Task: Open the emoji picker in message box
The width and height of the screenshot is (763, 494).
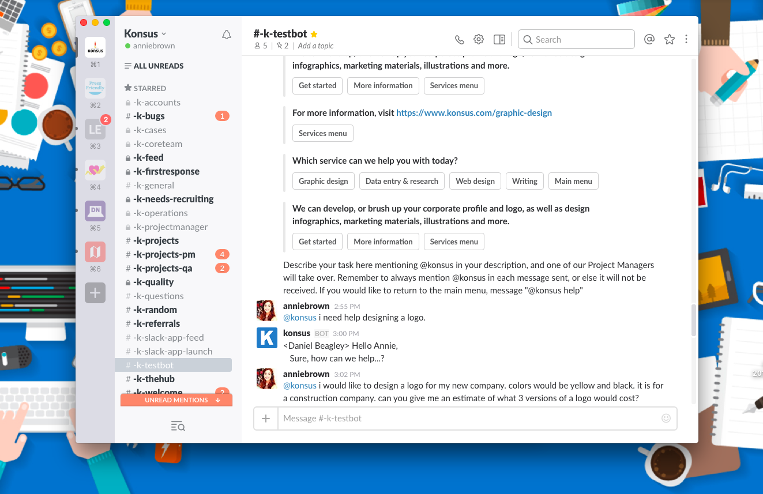Action: 666,418
